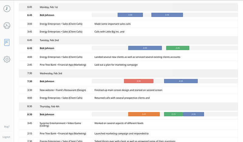Screen dimensions: 243x142
Task: Select Wednesday's red 3:30 time block
Action: pos(139,81)
